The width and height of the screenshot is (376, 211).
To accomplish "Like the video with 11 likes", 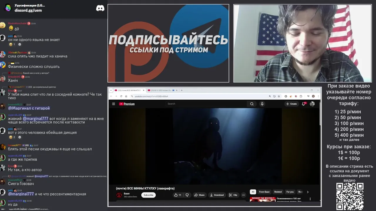I will click(x=177, y=195).
